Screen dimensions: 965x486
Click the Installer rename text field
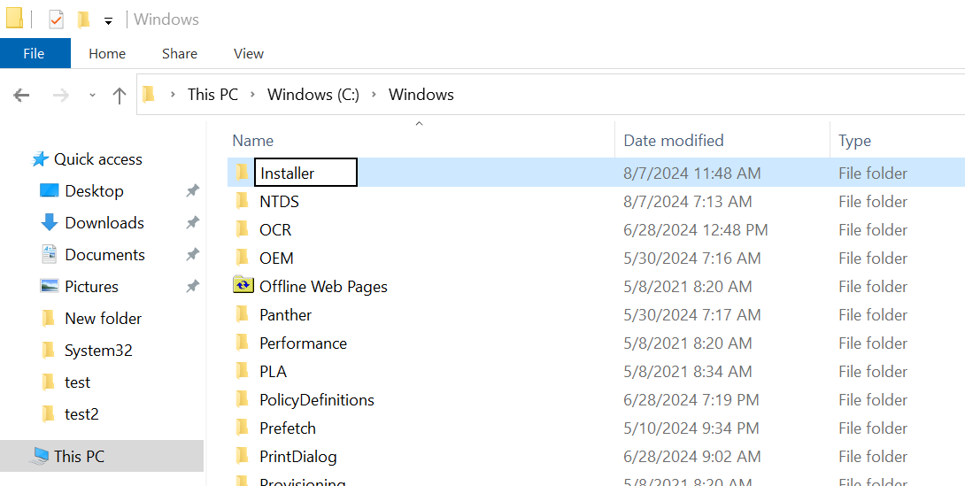point(305,173)
